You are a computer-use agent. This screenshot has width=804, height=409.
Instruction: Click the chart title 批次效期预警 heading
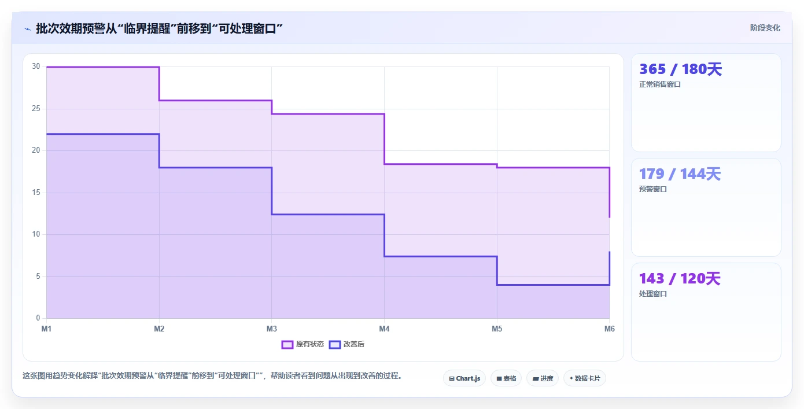click(159, 29)
